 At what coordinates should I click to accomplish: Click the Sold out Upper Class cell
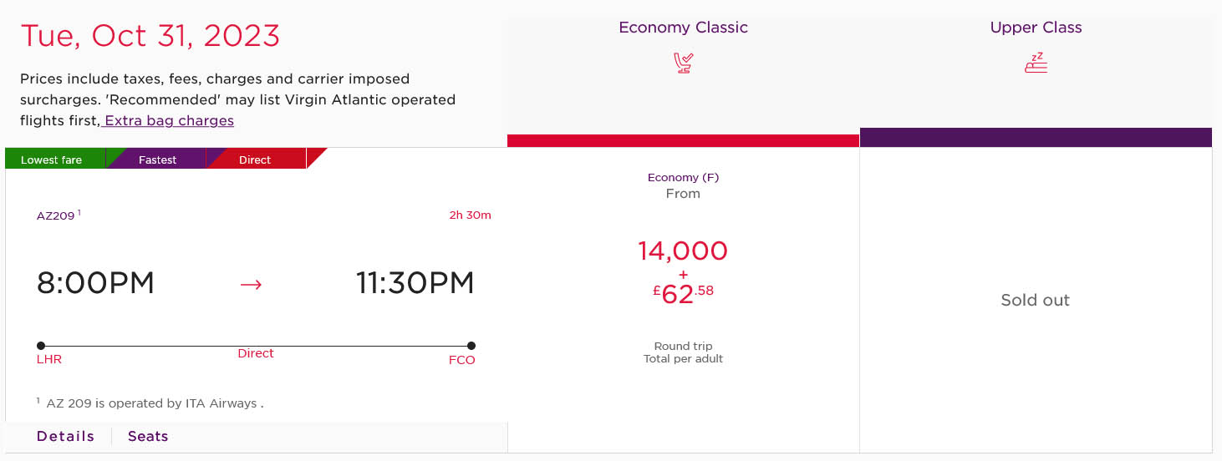(x=1036, y=301)
